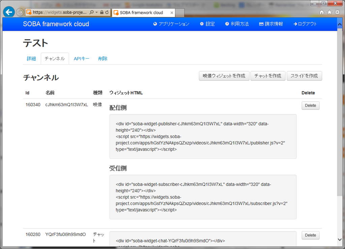
Task: Refresh the page with the reload icon
Action: tap(107, 12)
